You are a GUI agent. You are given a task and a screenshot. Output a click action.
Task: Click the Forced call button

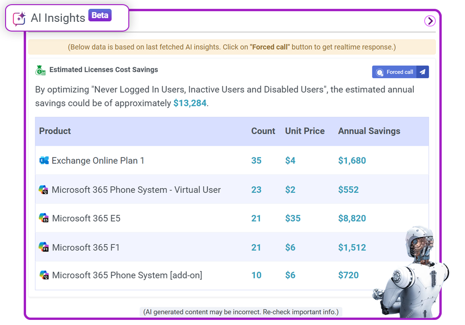[400, 72]
